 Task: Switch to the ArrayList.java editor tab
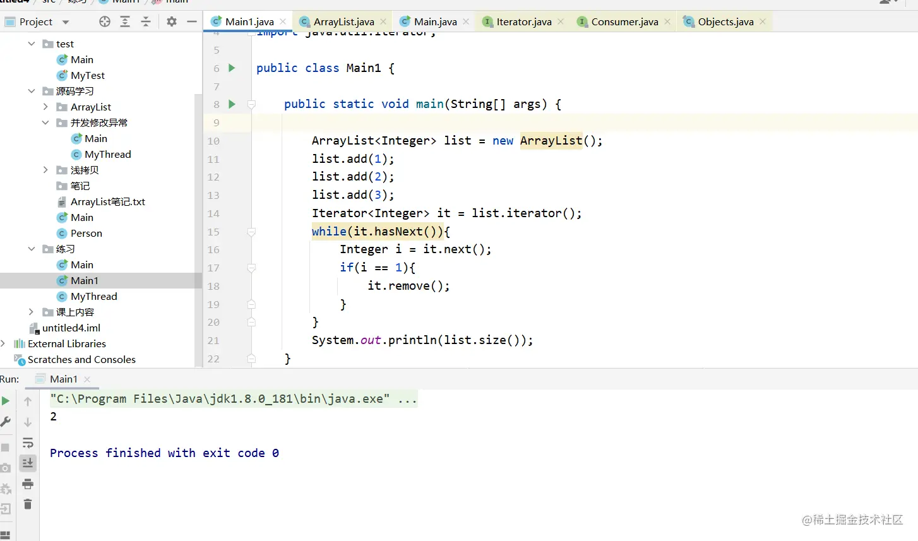click(x=343, y=21)
